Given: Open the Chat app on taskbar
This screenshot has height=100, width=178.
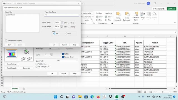Looking at the screenshot, I should point(74,97).
